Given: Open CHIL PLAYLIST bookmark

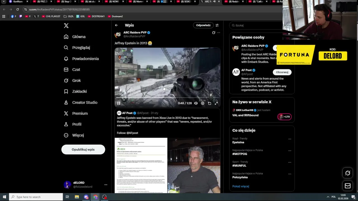Looking at the screenshot, I should [51, 16].
